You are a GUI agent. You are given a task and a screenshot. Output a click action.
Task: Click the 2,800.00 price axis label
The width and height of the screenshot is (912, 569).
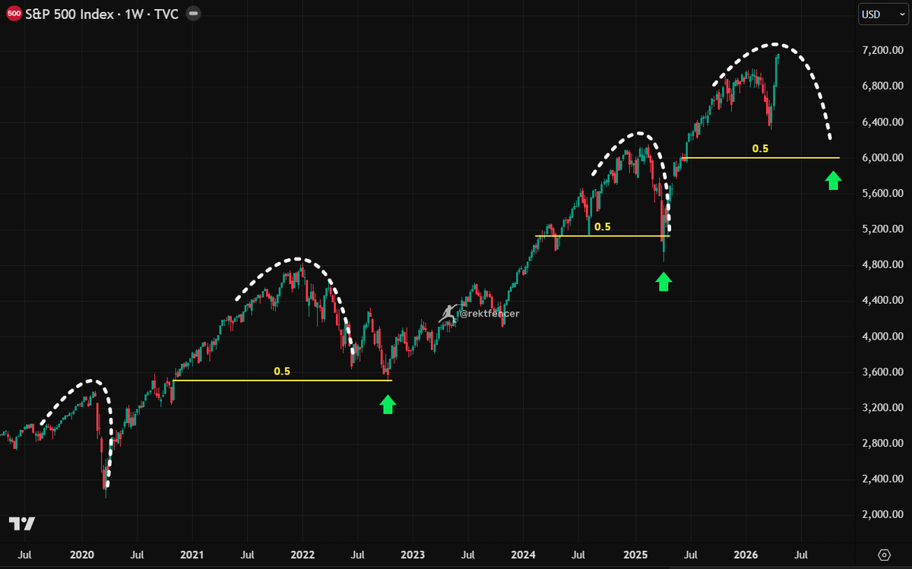click(883, 444)
